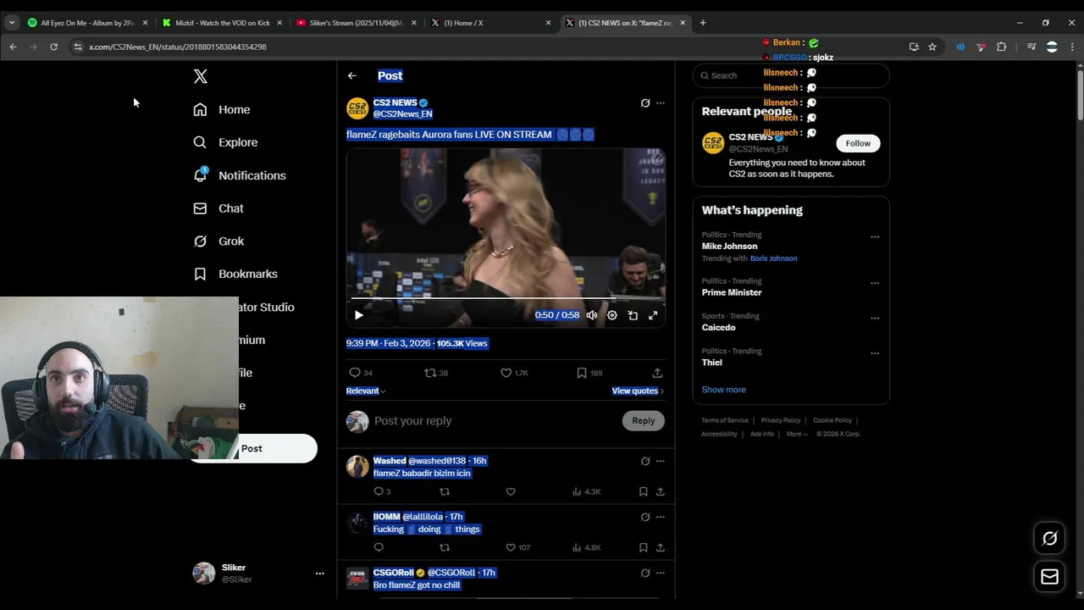Open View quotes link
1084x610 pixels.
coord(638,391)
